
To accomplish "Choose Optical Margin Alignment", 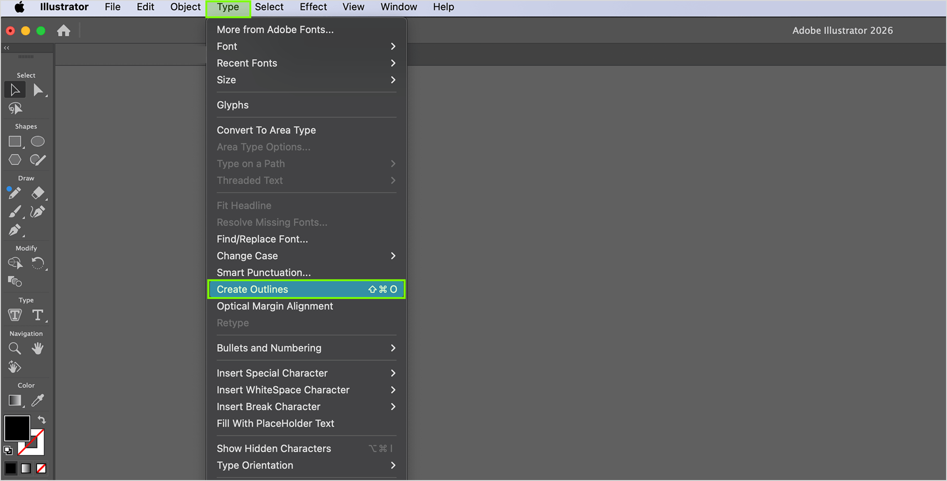I will pos(306,306).
